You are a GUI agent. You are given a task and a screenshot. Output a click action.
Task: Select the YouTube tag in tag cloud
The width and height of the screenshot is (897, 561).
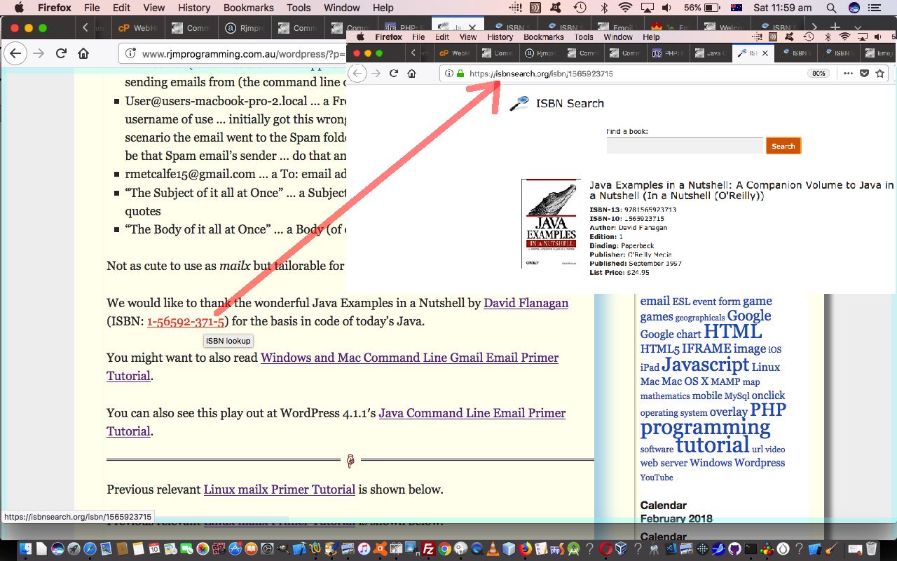(657, 478)
